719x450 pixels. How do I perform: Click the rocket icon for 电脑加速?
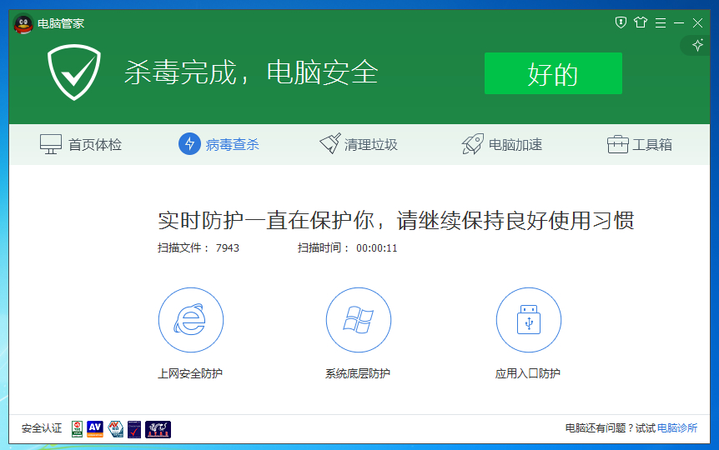tap(473, 144)
